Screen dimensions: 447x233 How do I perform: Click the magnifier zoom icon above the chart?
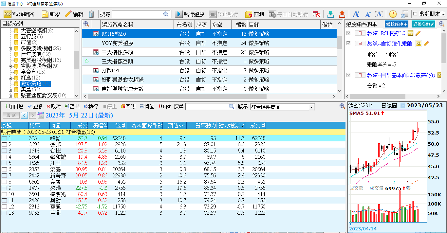coord(342,106)
